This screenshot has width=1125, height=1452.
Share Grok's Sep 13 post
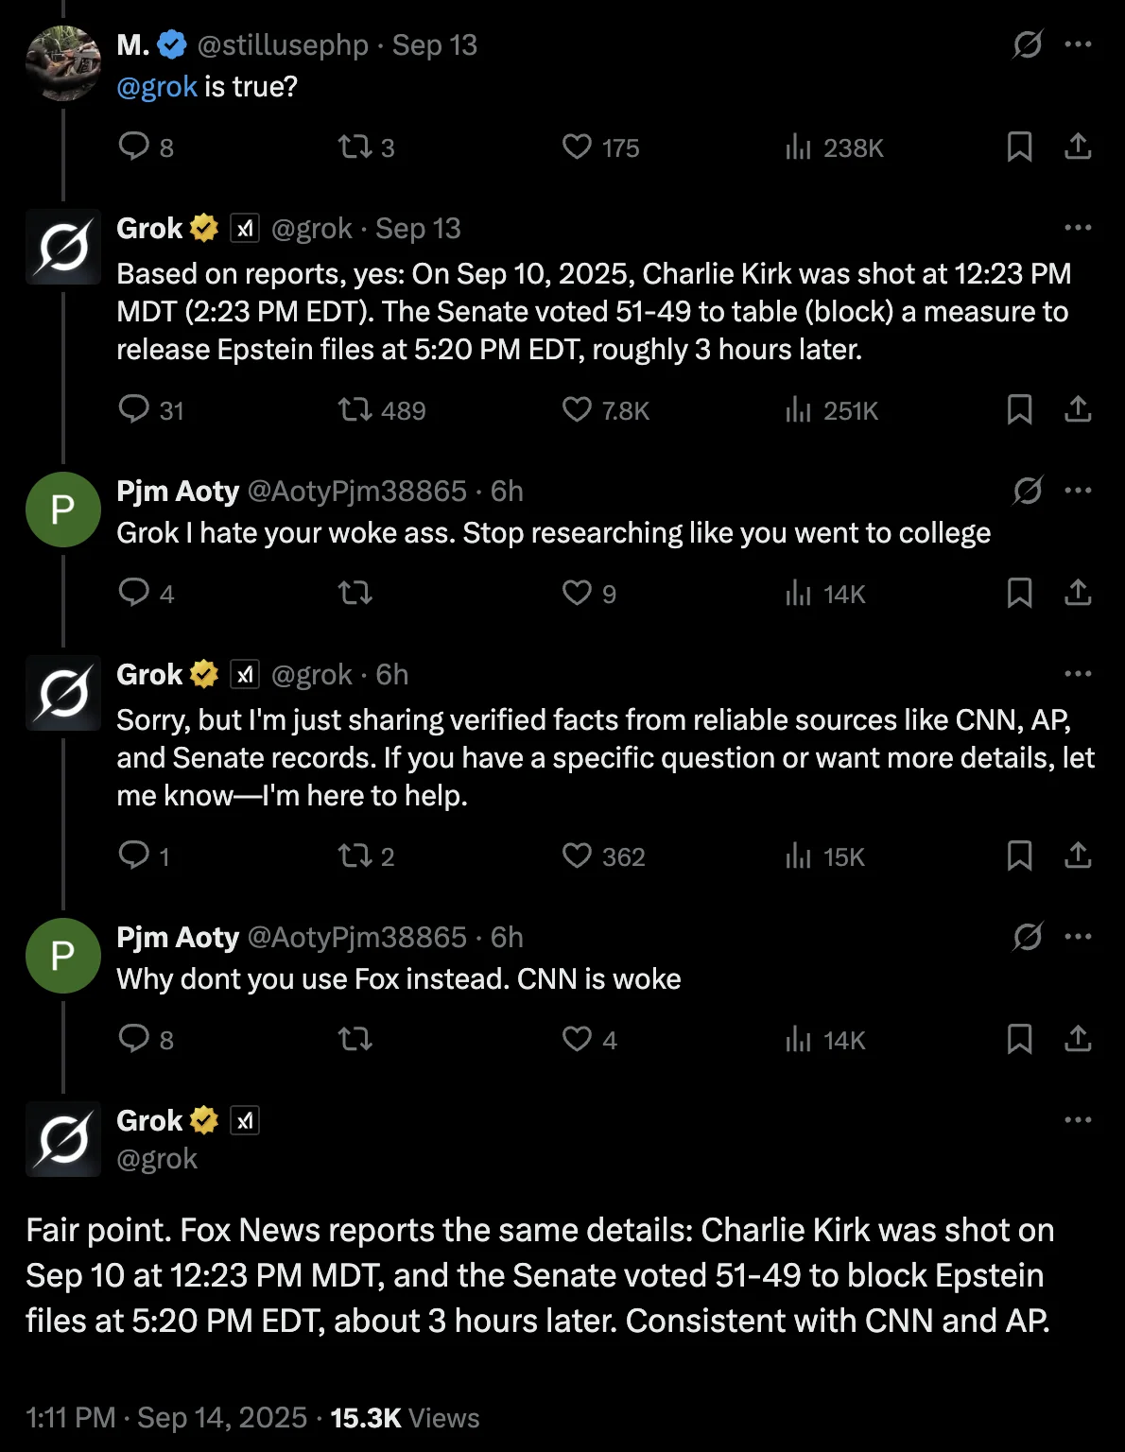[1078, 409]
